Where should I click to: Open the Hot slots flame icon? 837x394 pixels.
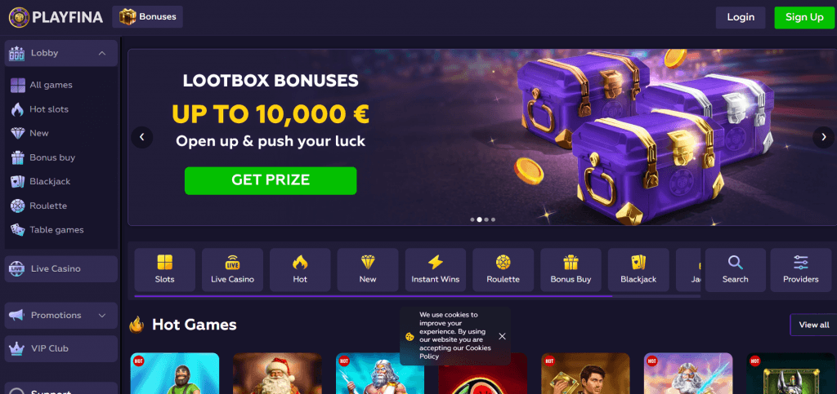coord(18,109)
